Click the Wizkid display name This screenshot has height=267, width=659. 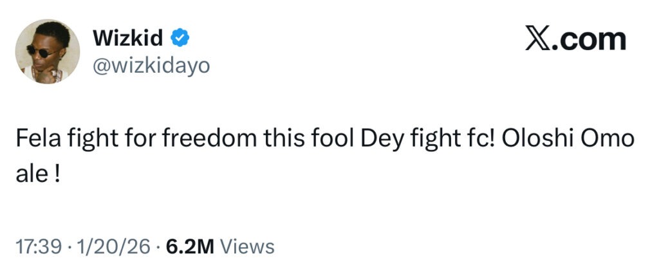[x=129, y=39]
